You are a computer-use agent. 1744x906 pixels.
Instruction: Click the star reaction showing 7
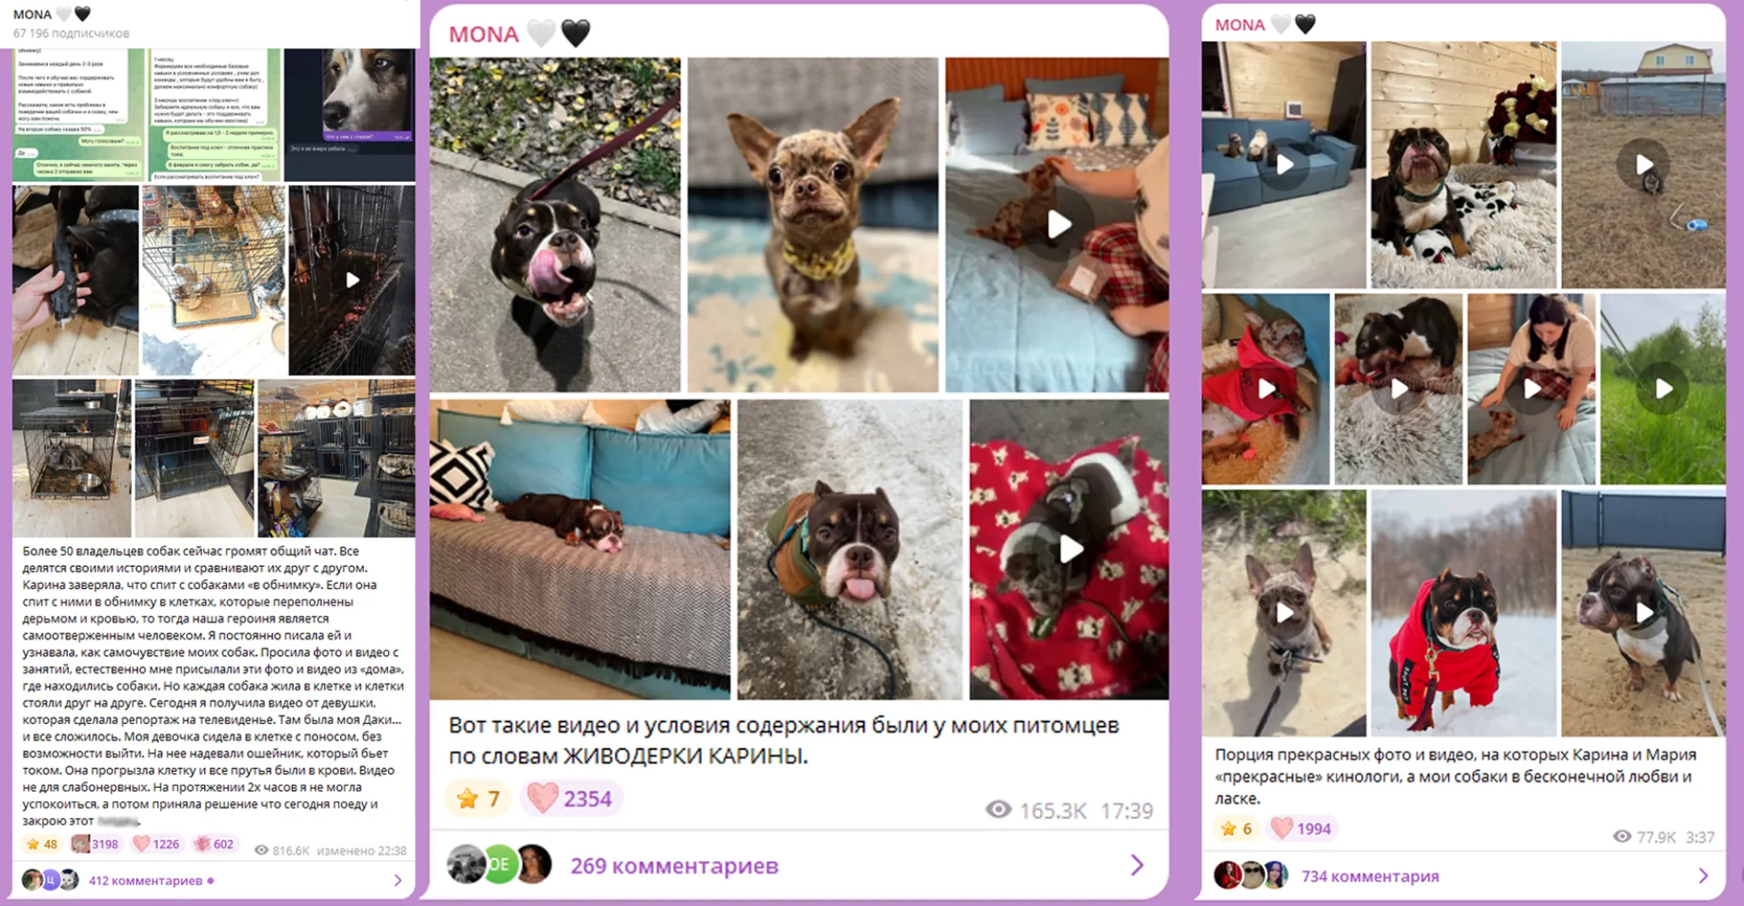[x=478, y=798]
